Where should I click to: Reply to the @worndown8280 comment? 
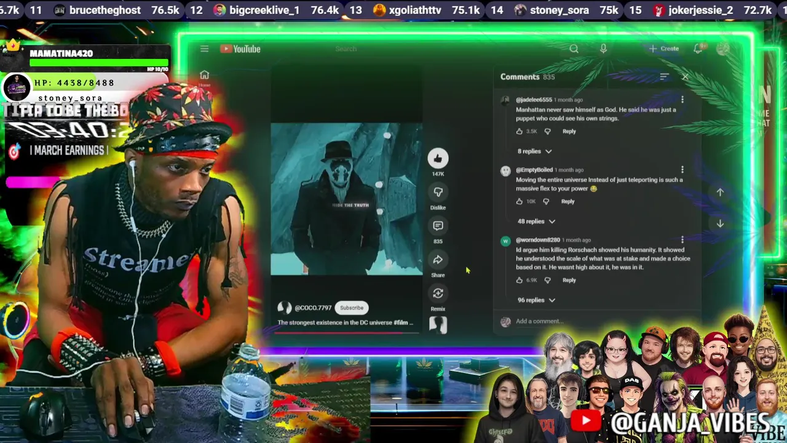(x=569, y=280)
